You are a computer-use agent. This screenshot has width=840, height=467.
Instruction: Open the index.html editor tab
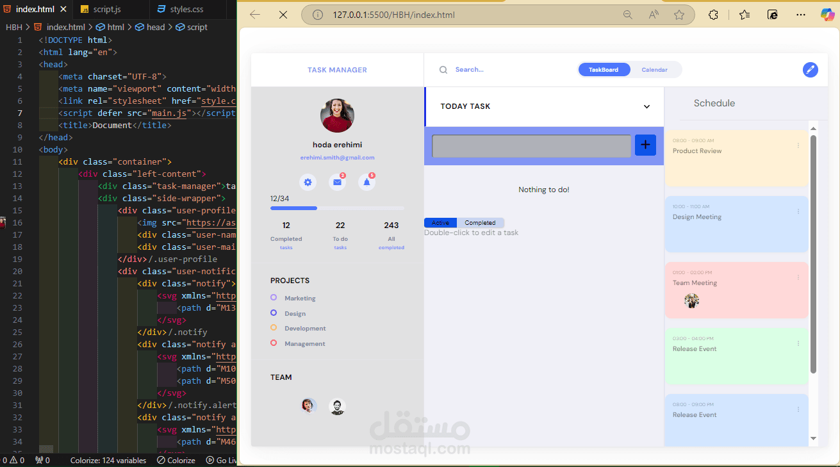pos(35,10)
